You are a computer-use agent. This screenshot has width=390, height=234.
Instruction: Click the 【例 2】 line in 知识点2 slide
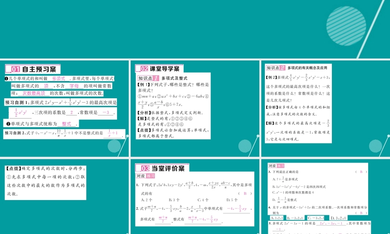298,77
